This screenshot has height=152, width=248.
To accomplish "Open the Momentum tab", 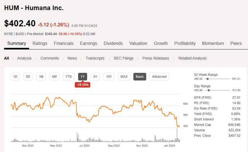I will tap(213, 43).
